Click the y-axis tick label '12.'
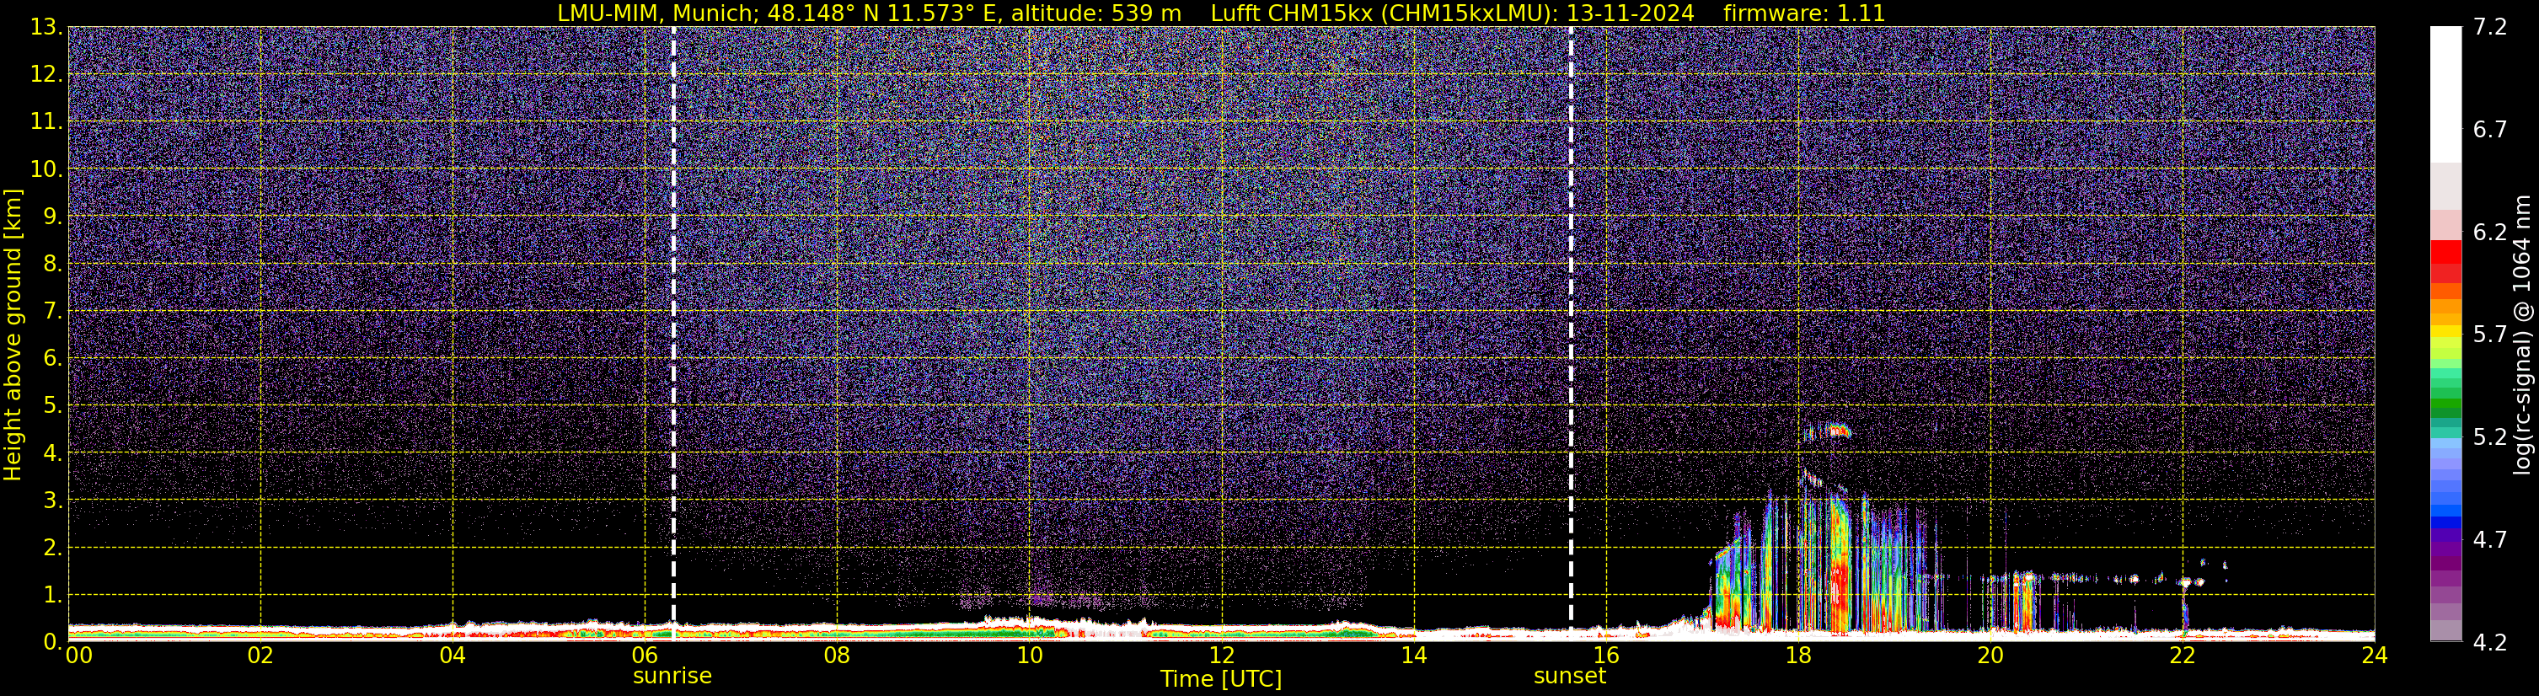 click(x=46, y=75)
